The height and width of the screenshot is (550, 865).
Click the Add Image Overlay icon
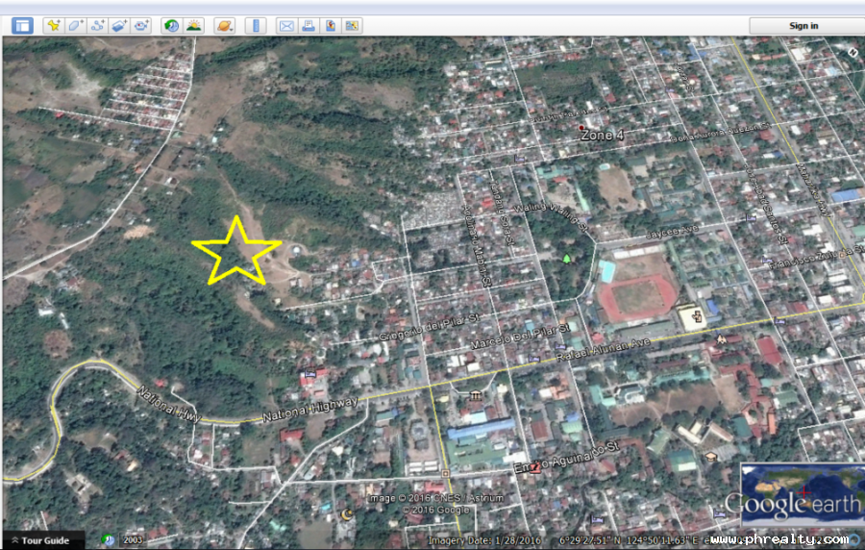119,26
